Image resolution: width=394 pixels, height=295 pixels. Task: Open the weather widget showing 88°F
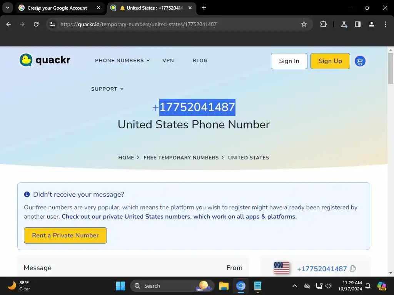(19, 286)
